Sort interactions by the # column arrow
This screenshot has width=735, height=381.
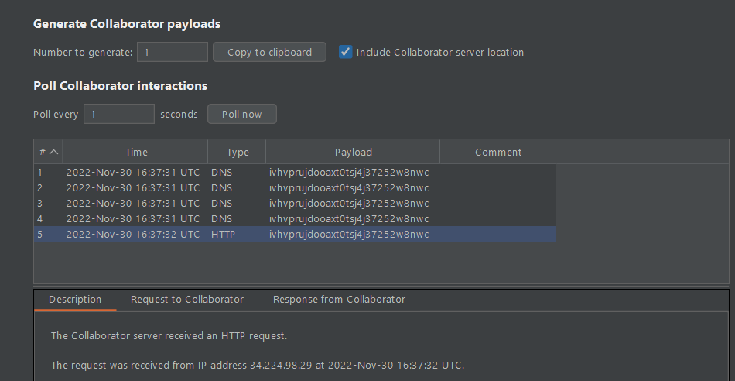pos(54,152)
